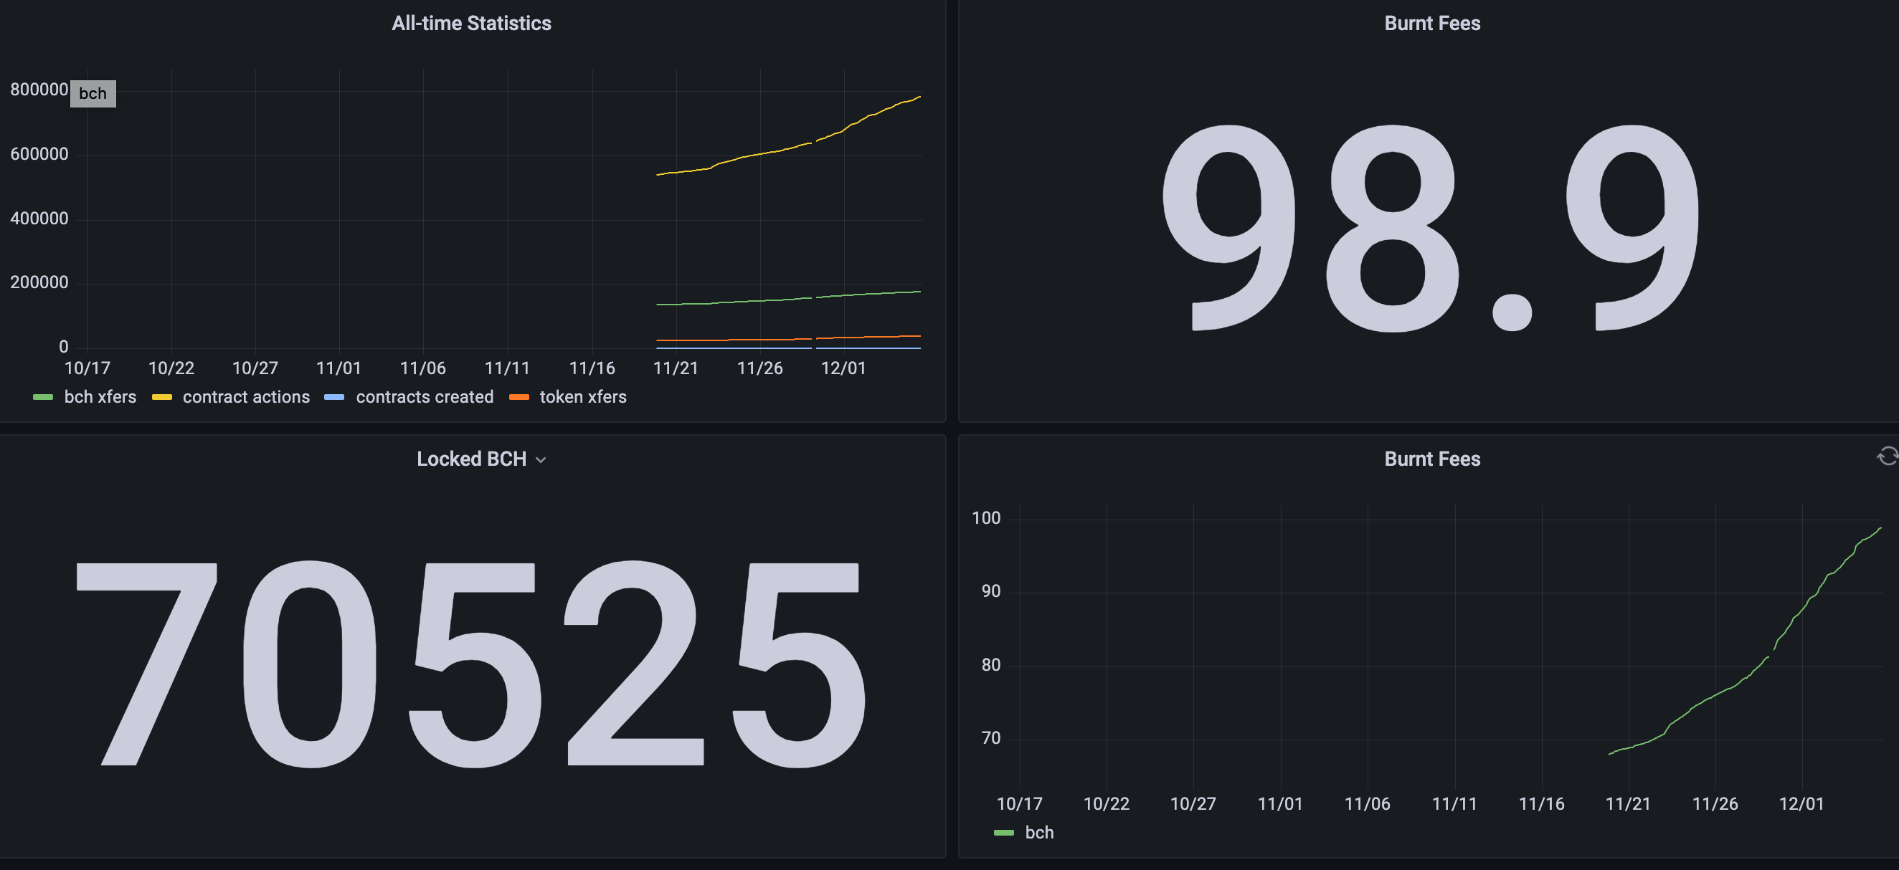Click the 12/01 date in All-time Statistics chart
The image size is (1899, 870).
pyautogui.click(x=843, y=368)
